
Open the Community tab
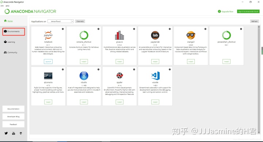click(10, 52)
